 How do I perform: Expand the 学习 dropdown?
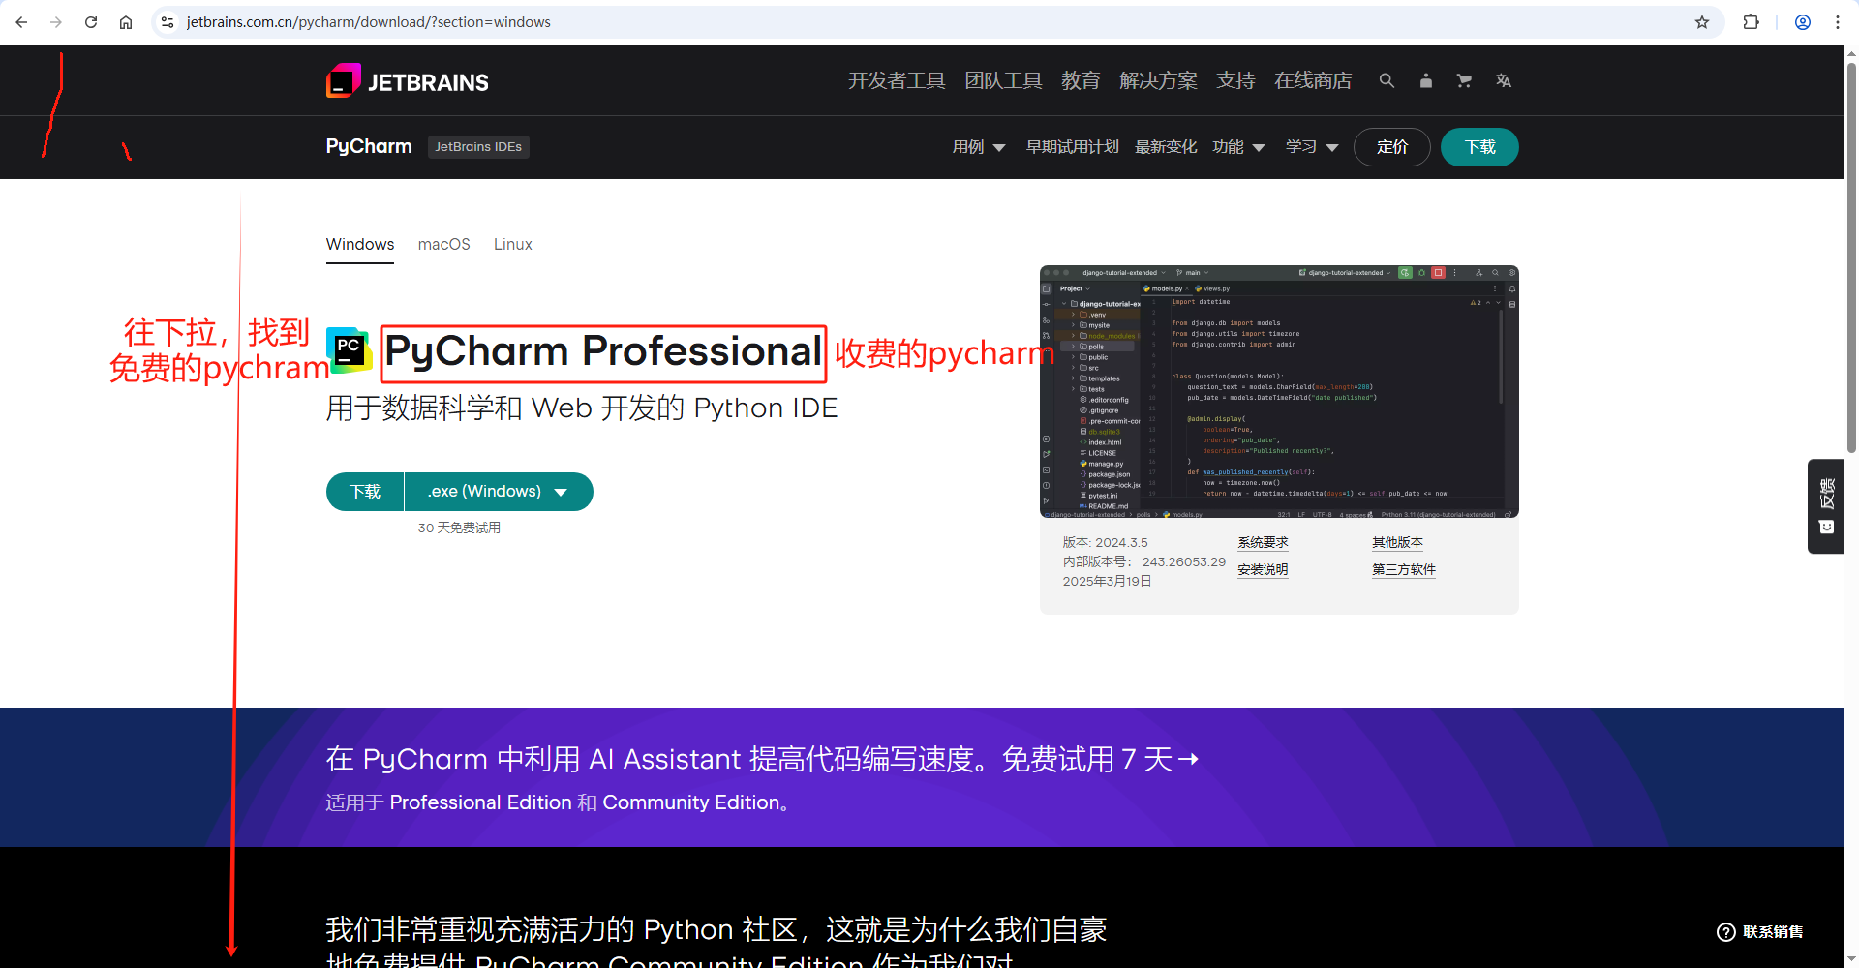pos(1312,147)
